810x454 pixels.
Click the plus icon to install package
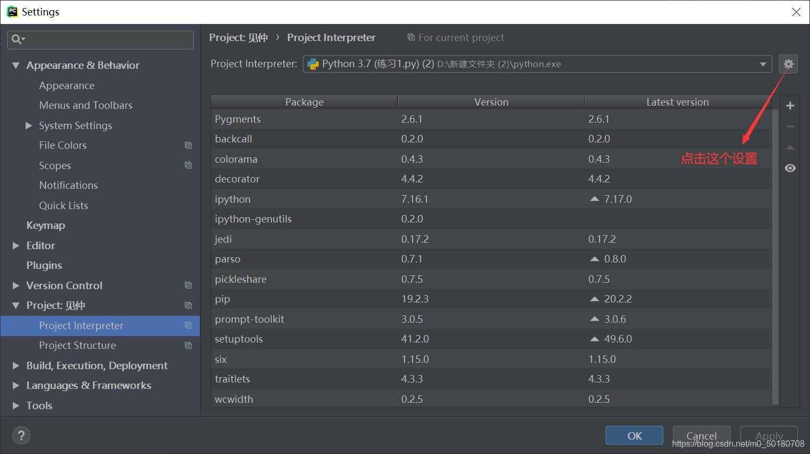click(790, 106)
